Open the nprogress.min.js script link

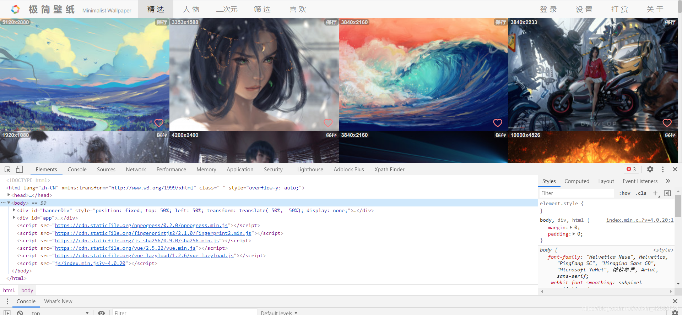coord(141,225)
